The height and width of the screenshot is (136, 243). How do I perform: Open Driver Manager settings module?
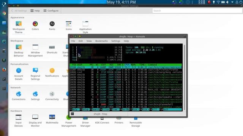click(x=85, y=122)
